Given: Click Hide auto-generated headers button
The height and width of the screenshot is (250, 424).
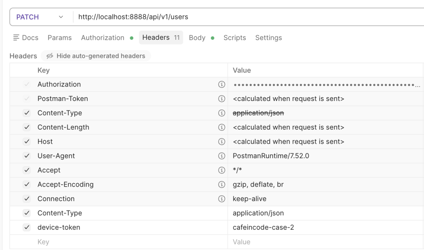Looking at the screenshot, I should [96, 56].
